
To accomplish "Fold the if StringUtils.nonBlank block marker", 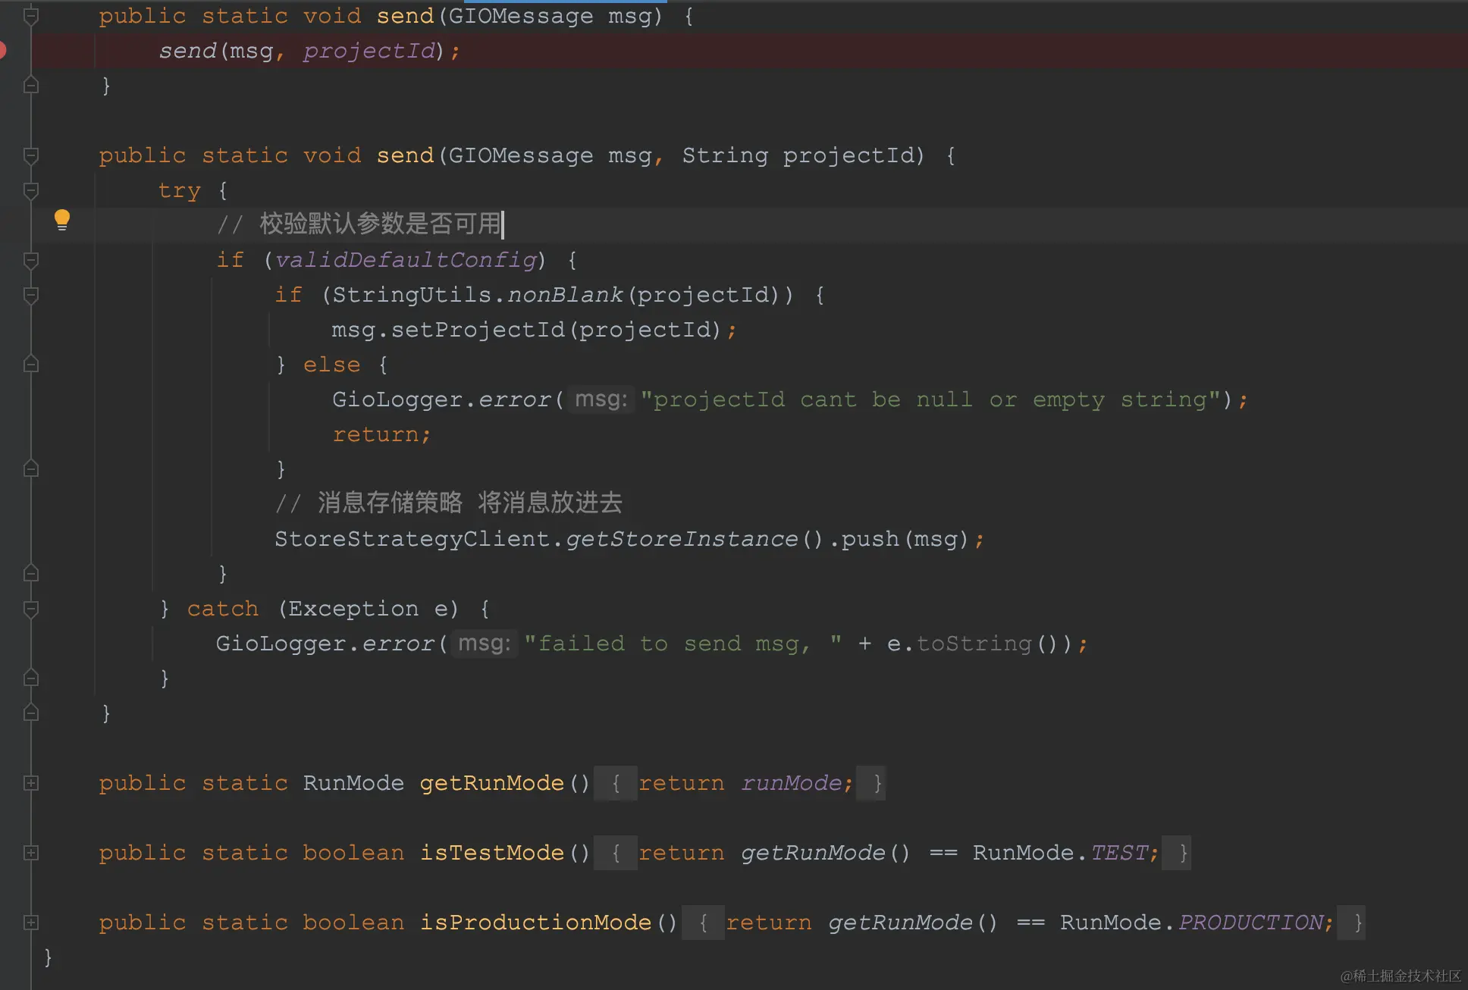I will [x=31, y=295].
